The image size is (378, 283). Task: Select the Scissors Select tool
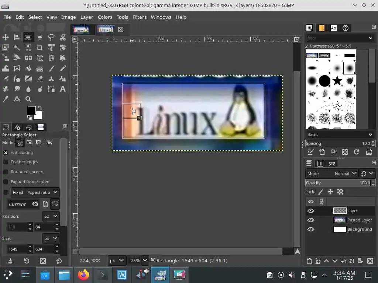[x=63, y=37]
